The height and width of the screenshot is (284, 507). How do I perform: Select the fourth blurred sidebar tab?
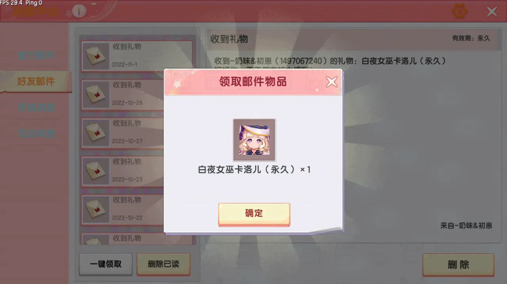point(36,133)
